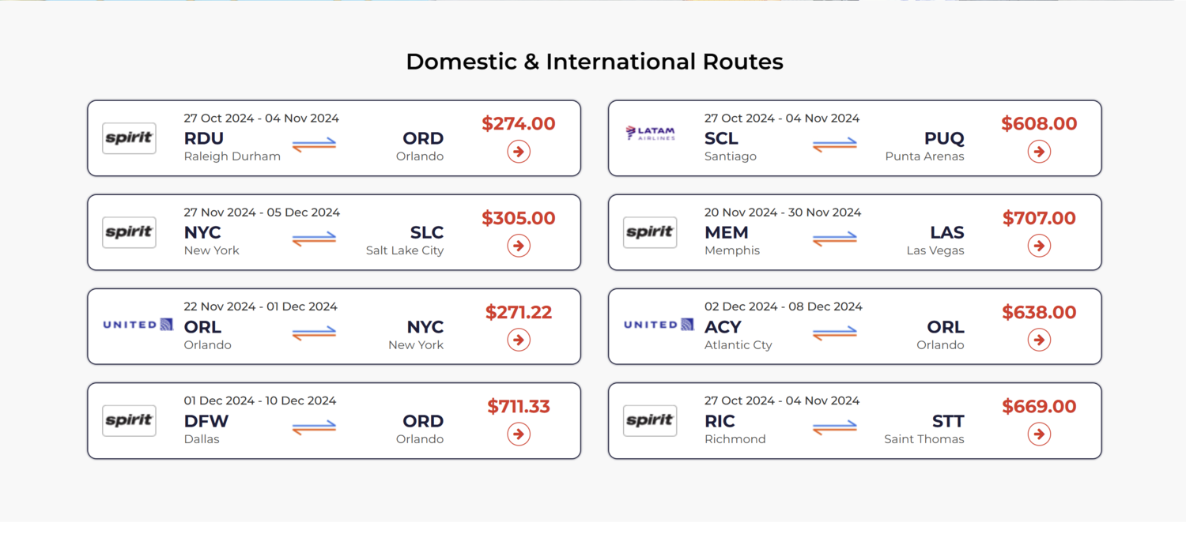Click the Domestic & International Routes heading
The image size is (1186, 534).
point(595,62)
